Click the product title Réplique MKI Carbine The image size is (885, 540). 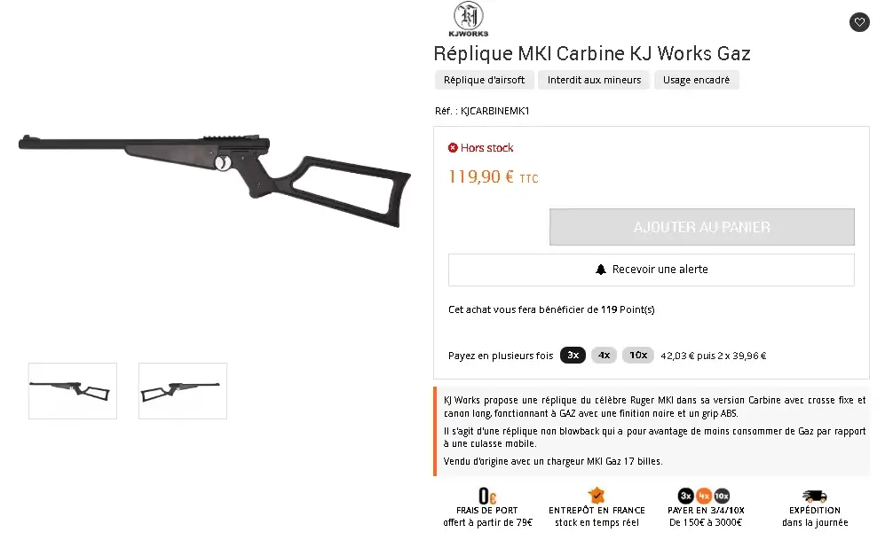(591, 53)
